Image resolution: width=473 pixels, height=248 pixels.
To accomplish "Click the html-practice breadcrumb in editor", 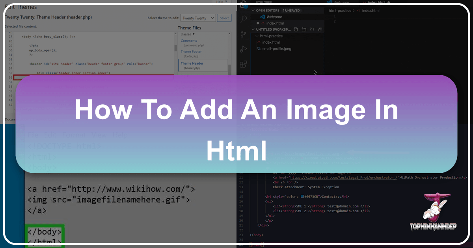I will point(341,10).
